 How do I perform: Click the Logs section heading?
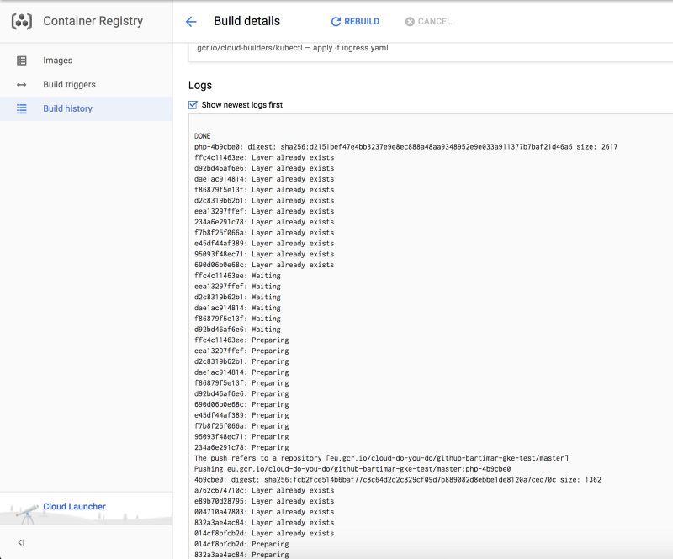[x=200, y=85]
